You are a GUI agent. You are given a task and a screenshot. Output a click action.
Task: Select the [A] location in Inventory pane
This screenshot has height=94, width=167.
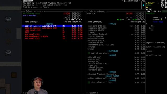(x=128, y=17)
